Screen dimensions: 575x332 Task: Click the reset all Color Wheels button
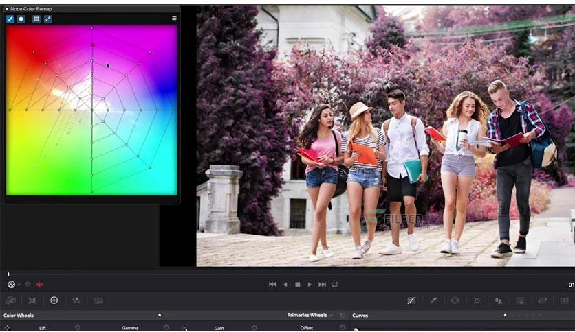343,315
